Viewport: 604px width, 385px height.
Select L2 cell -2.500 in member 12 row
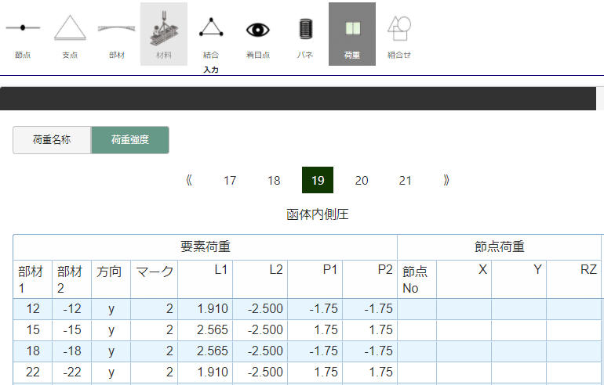[x=260, y=309]
